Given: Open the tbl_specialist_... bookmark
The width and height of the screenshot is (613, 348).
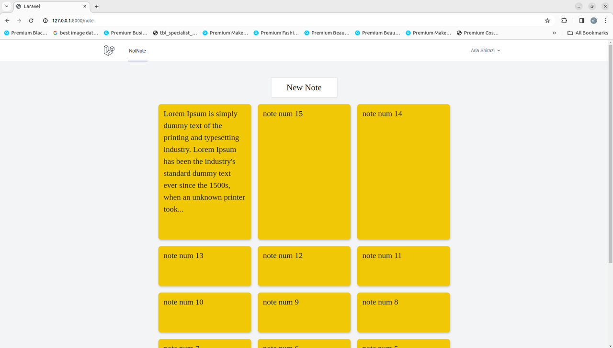Looking at the screenshot, I should (175, 33).
